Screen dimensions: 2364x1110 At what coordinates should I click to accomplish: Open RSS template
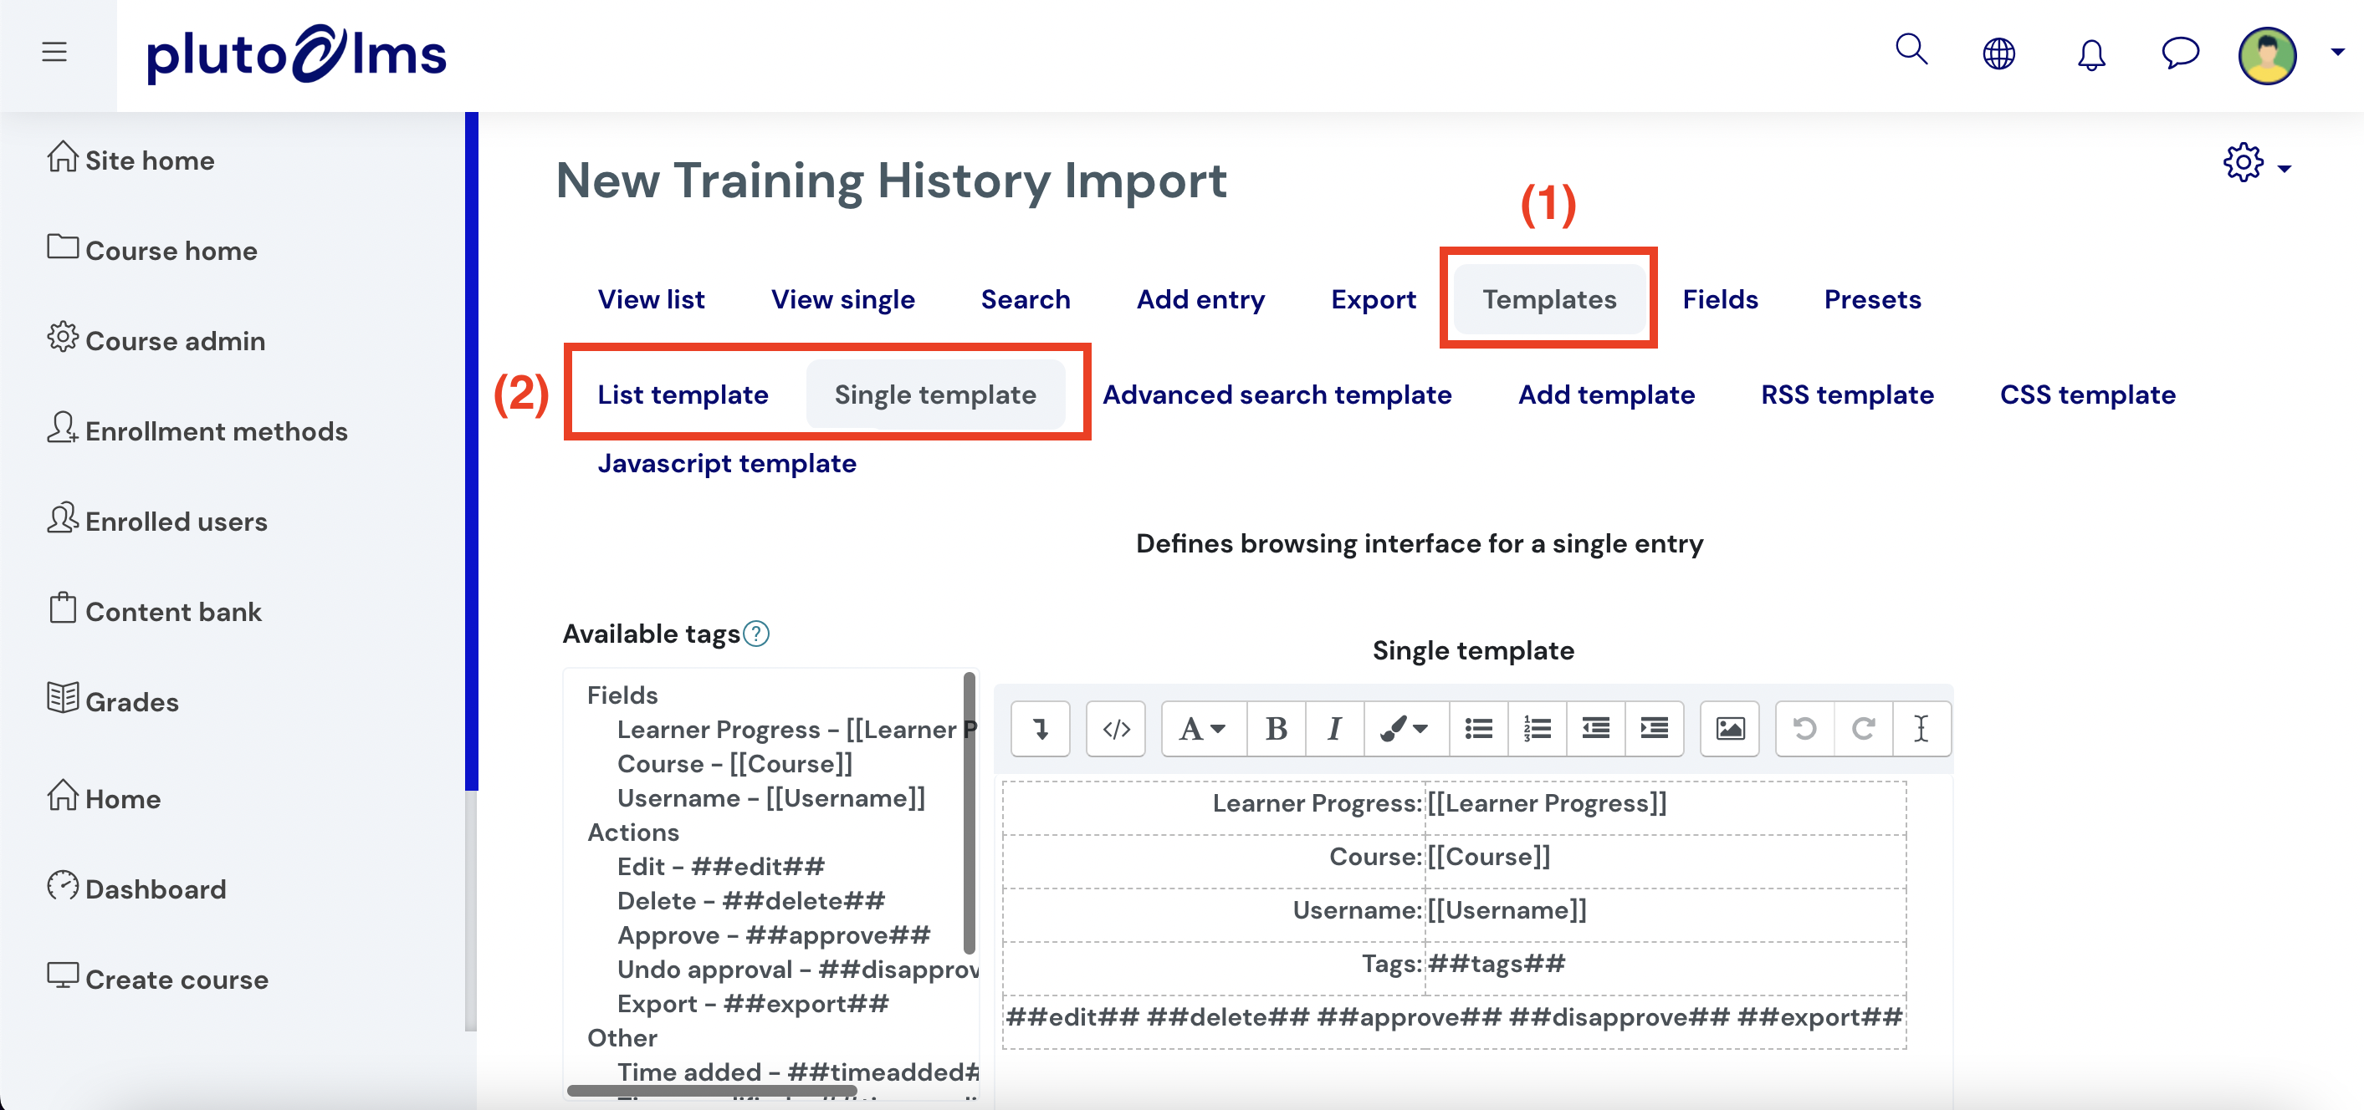pyautogui.click(x=1846, y=395)
